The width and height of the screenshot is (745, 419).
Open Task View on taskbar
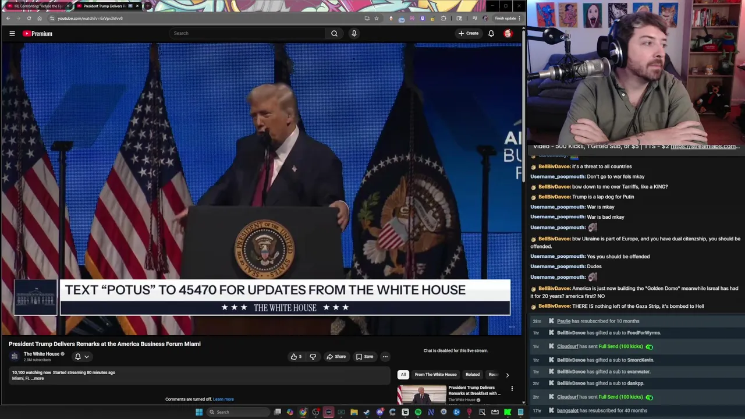(x=278, y=412)
